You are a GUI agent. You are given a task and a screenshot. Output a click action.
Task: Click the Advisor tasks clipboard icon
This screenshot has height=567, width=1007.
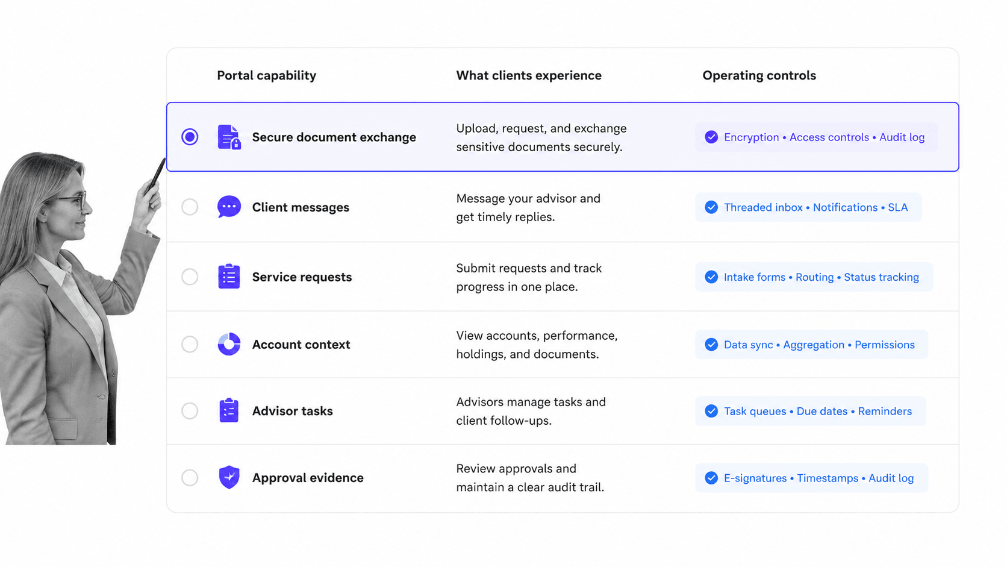point(229,410)
